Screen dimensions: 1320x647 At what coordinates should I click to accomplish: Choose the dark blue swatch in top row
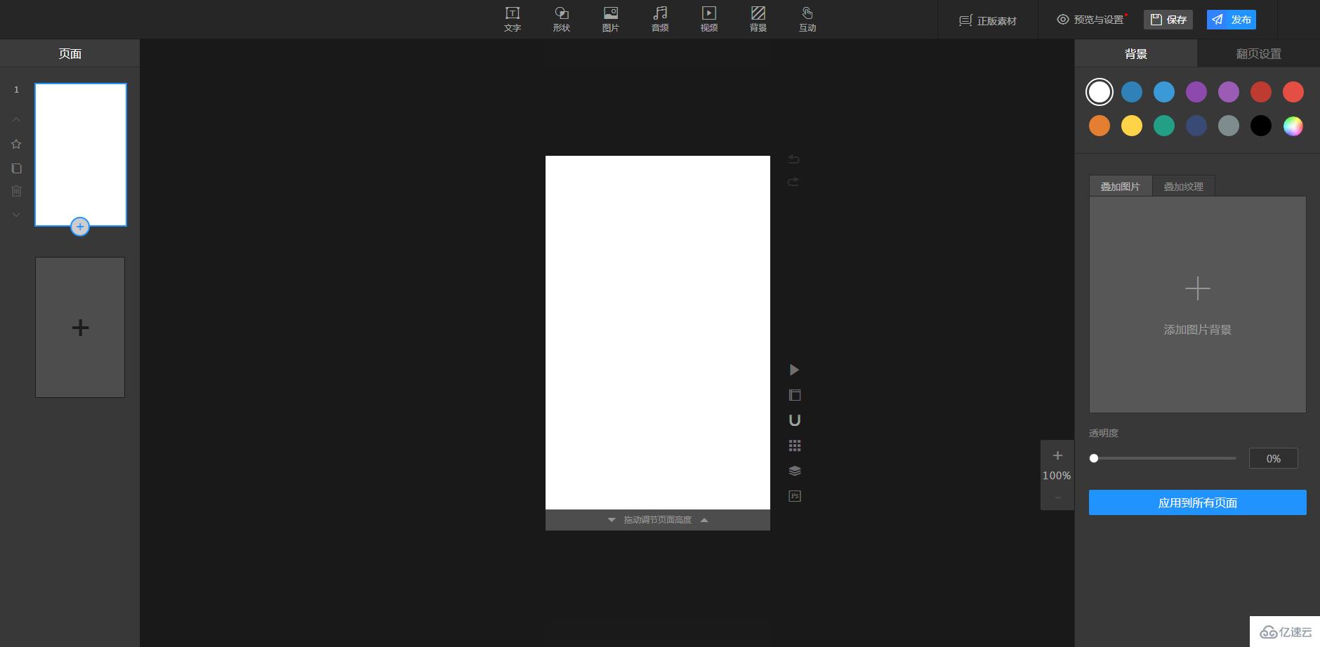pos(1132,92)
